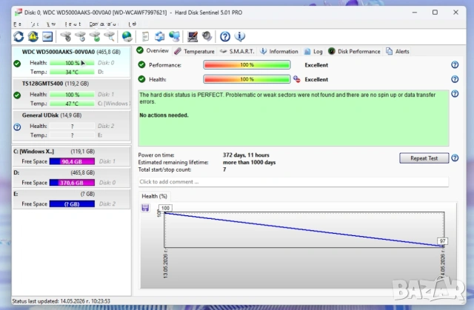Image resolution: width=474 pixels, height=310 pixels.
Task: Click the question status icon on General UDisk
Action: pyautogui.click(x=17, y=127)
